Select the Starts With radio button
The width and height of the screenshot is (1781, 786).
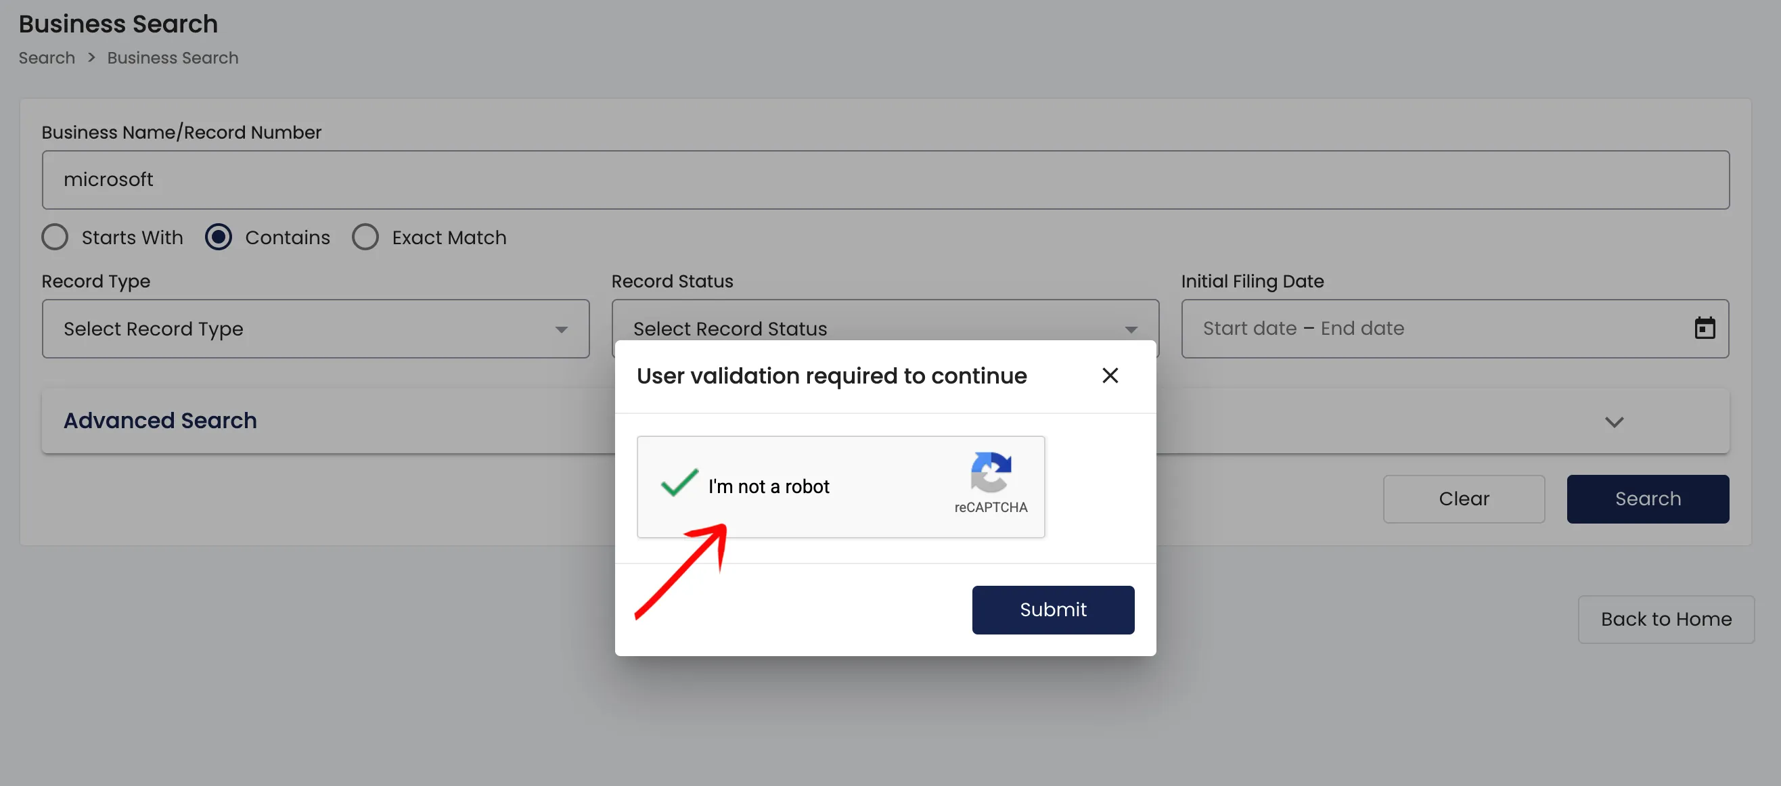pyautogui.click(x=55, y=237)
